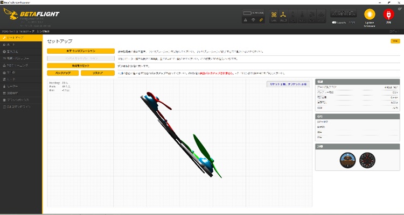Image resolution: width=404 pixels, height=215 pixels.
Task: Open the OSD sidebar tab
Action: tap(21, 93)
